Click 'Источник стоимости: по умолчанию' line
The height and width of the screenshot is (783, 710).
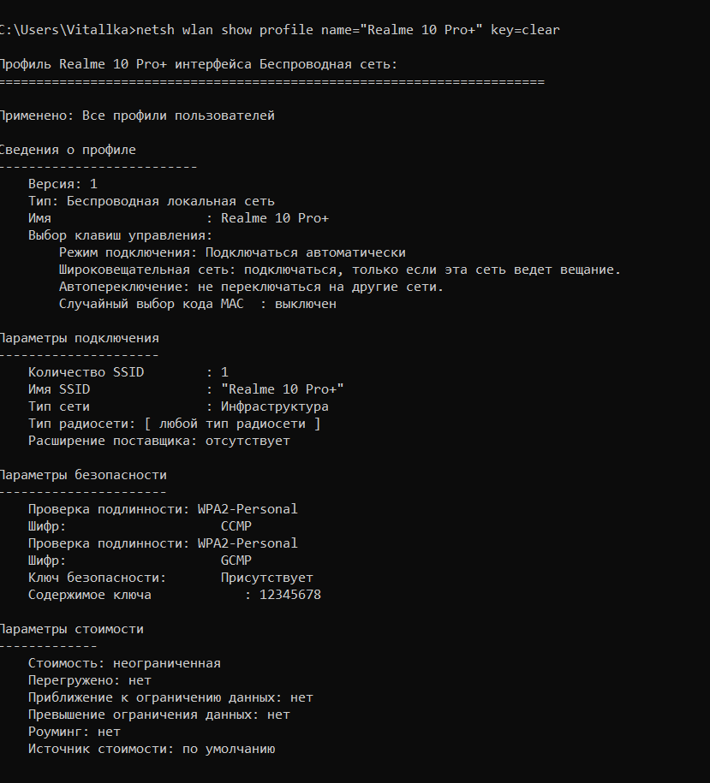(x=152, y=749)
